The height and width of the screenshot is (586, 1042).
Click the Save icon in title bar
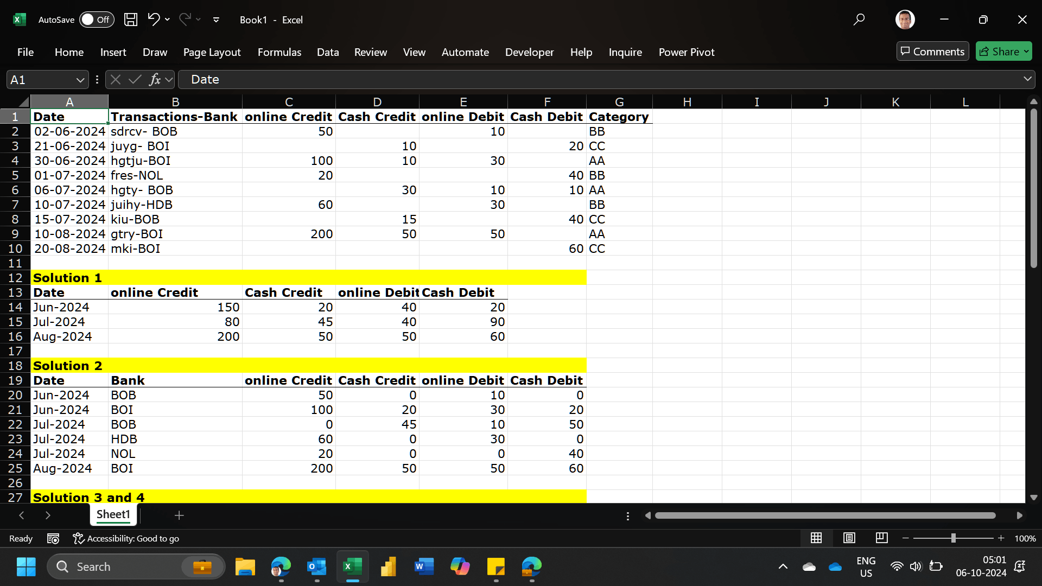click(131, 20)
